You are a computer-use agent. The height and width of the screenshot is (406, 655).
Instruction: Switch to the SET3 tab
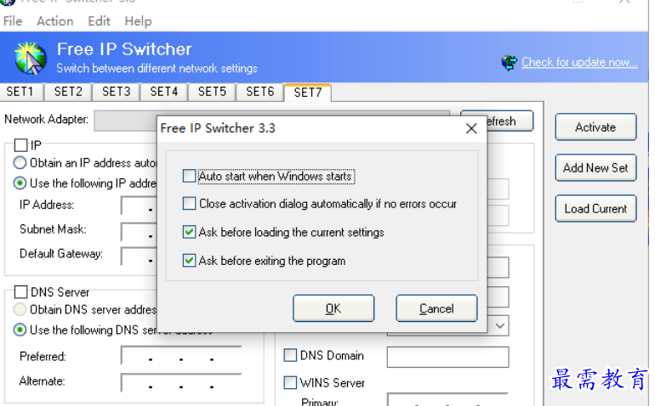coord(117,92)
